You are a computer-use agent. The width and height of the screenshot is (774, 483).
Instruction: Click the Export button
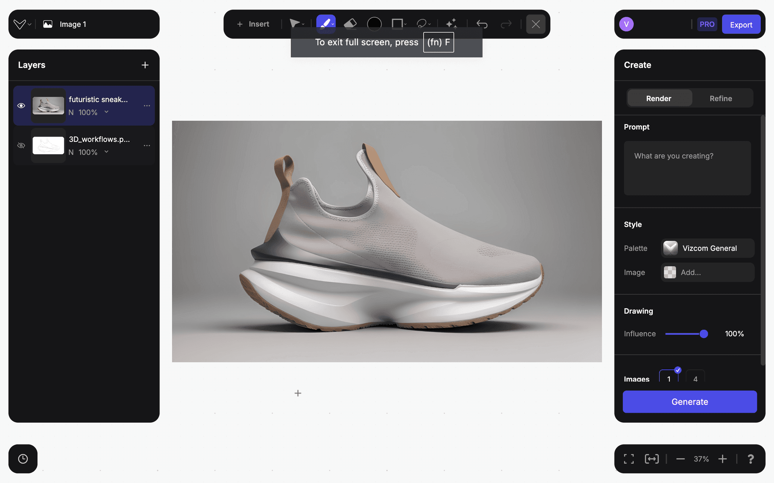coord(740,24)
